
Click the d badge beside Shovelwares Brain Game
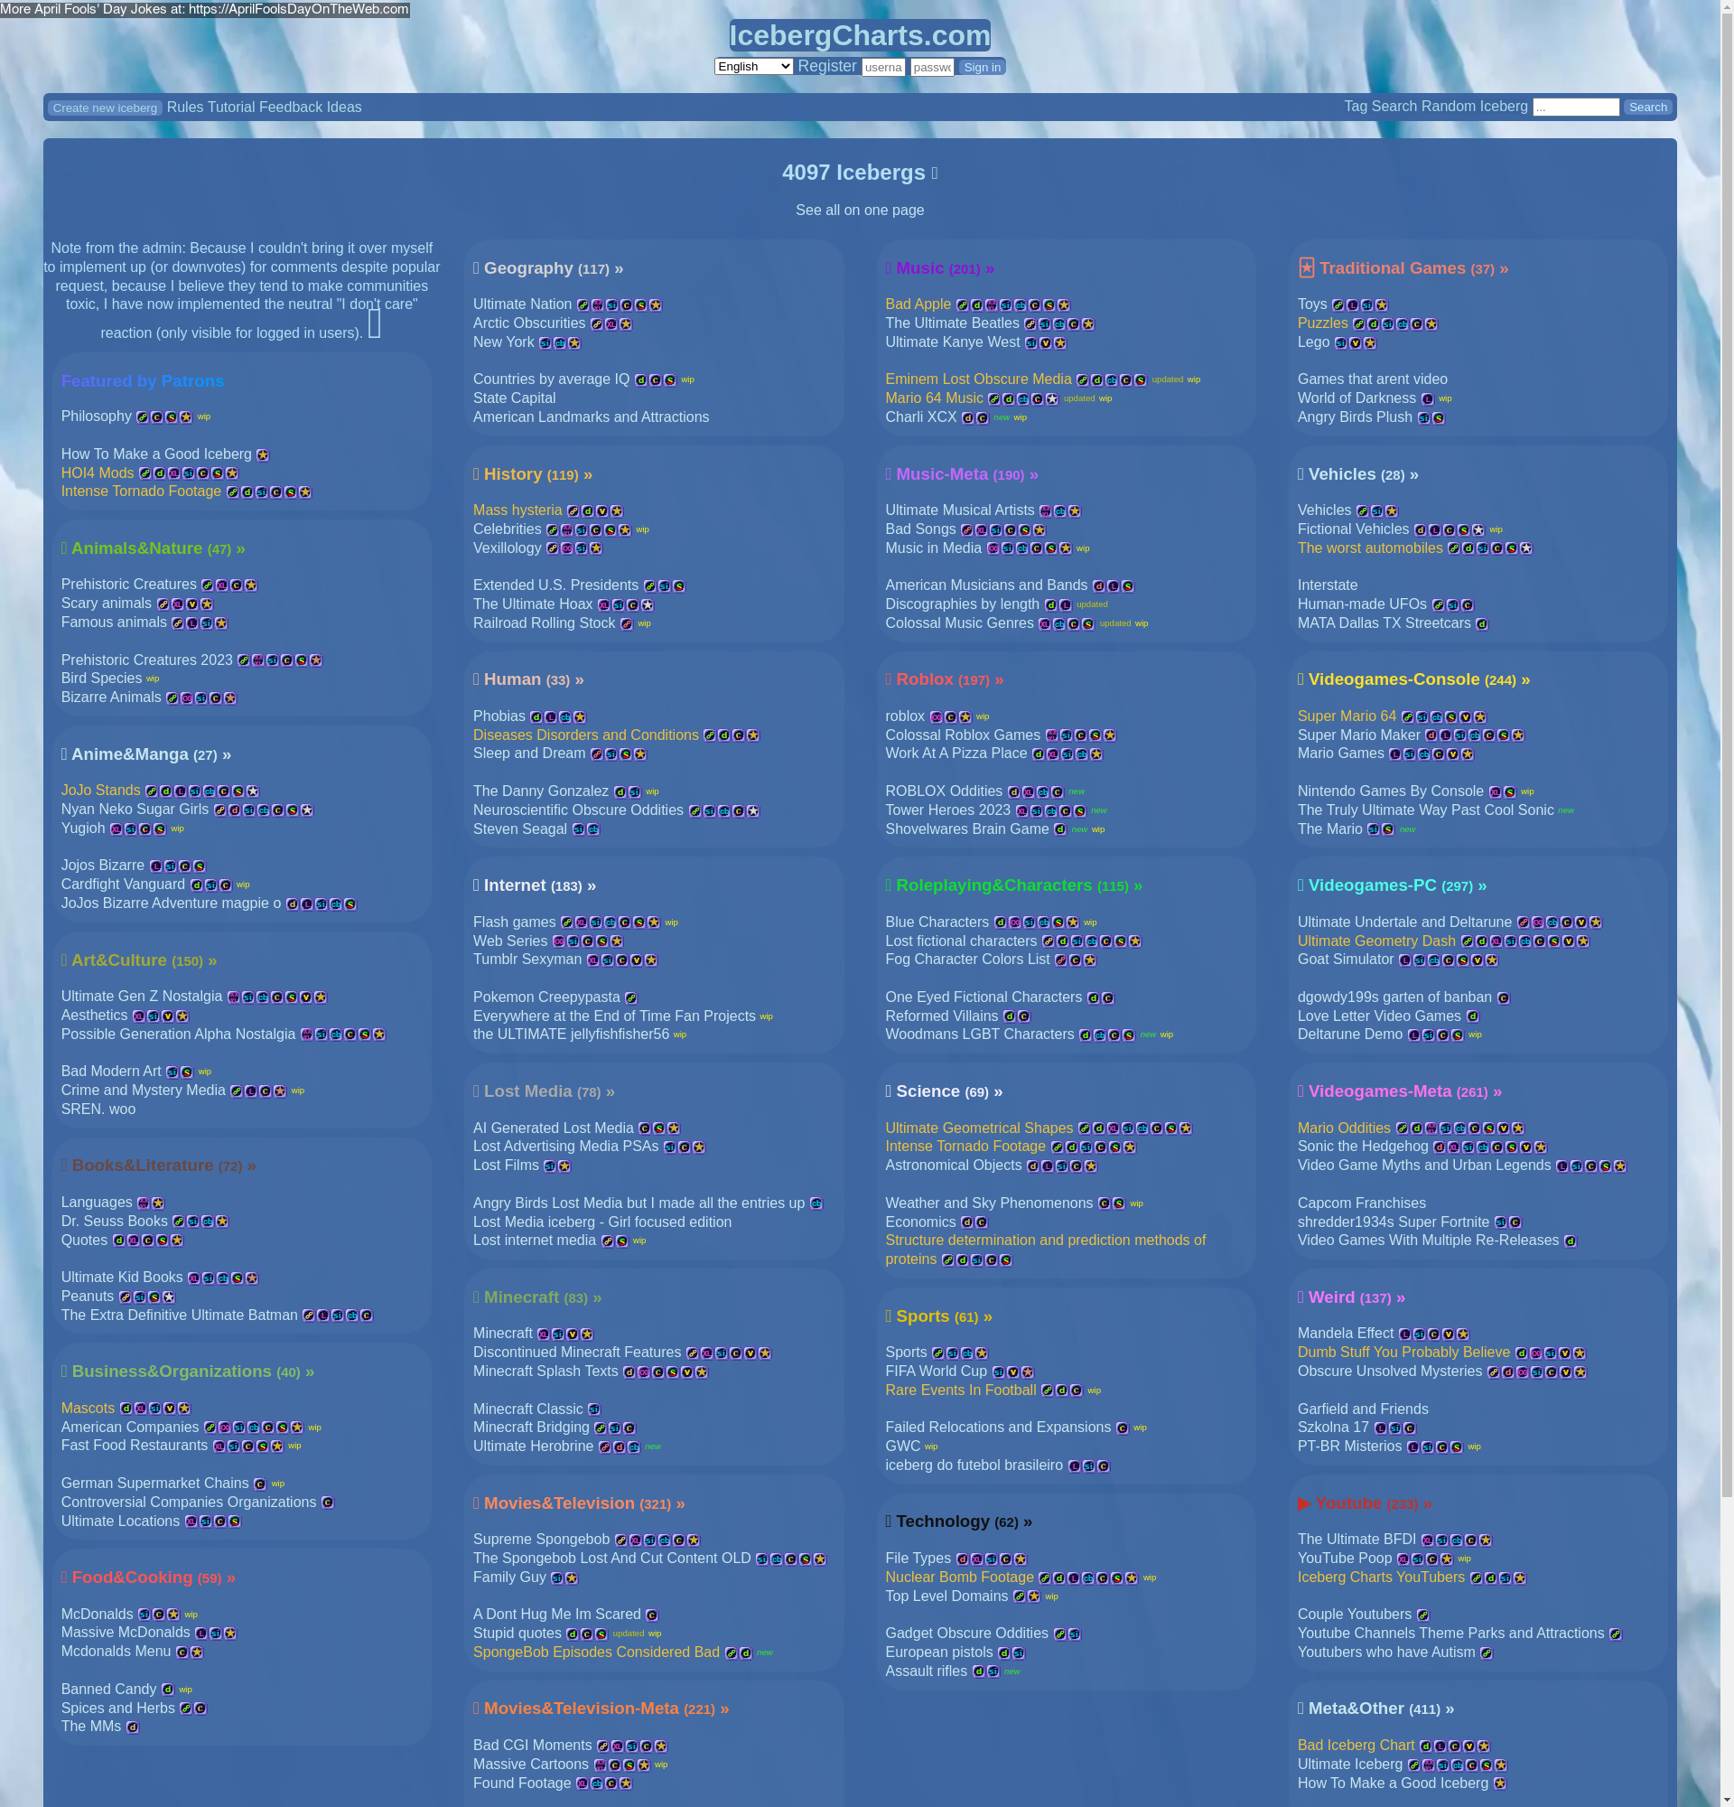coord(1060,829)
